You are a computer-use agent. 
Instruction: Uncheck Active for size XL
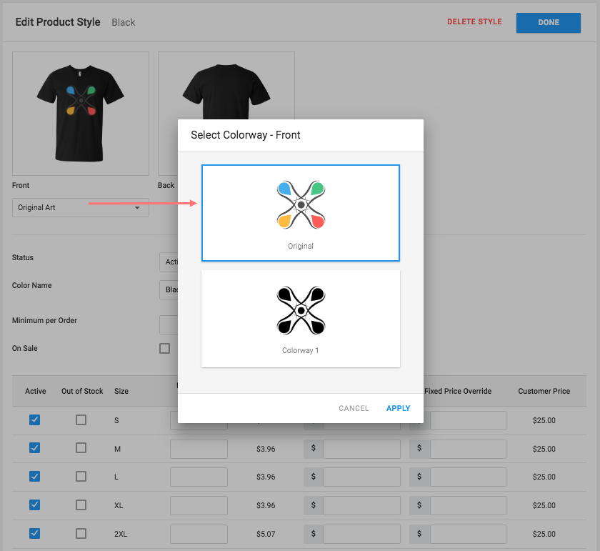click(35, 505)
